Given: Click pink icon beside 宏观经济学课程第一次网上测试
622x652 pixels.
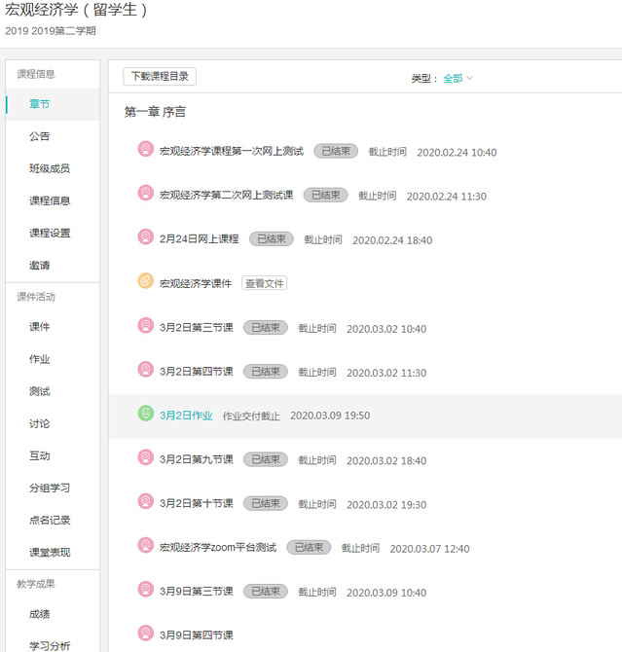Looking at the screenshot, I should point(145,150).
